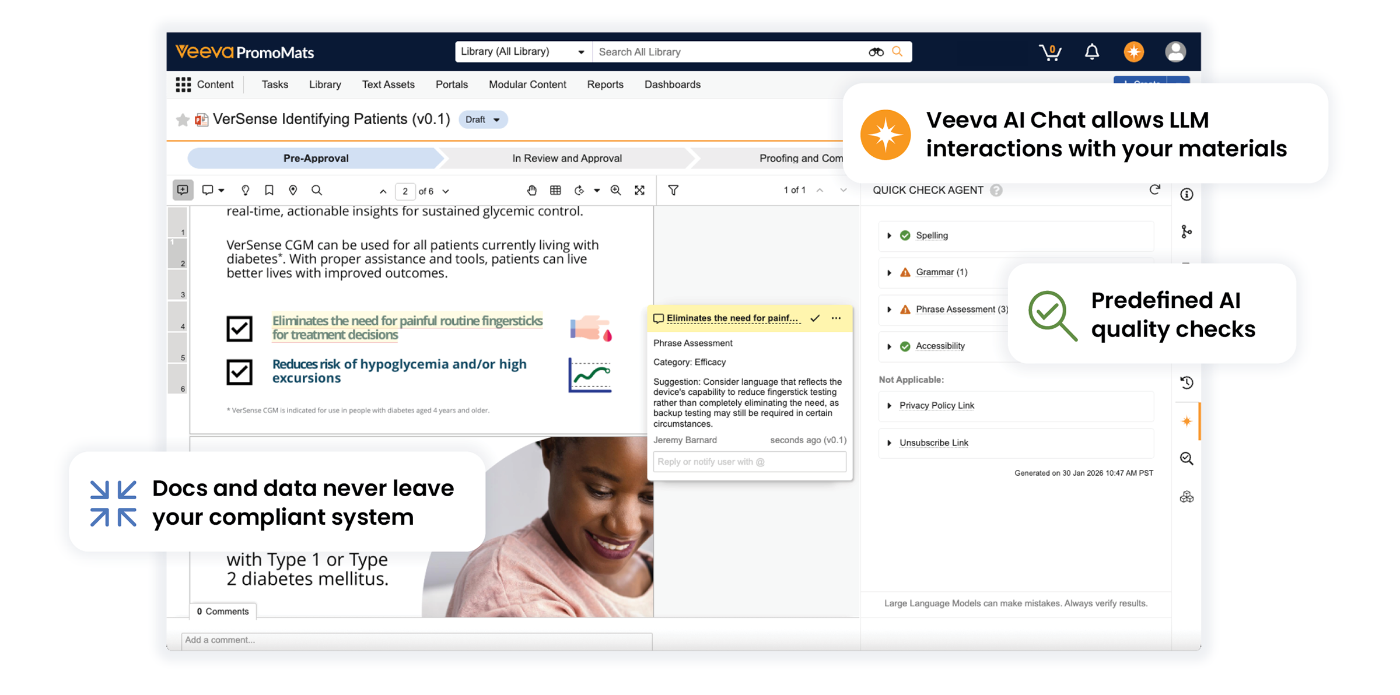Open the shopping cart icon
Viewport: 1400px width, 695px height.
point(1049,52)
